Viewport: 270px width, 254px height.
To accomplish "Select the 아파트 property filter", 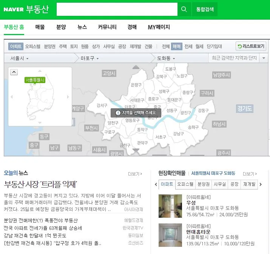I will click(16, 46).
